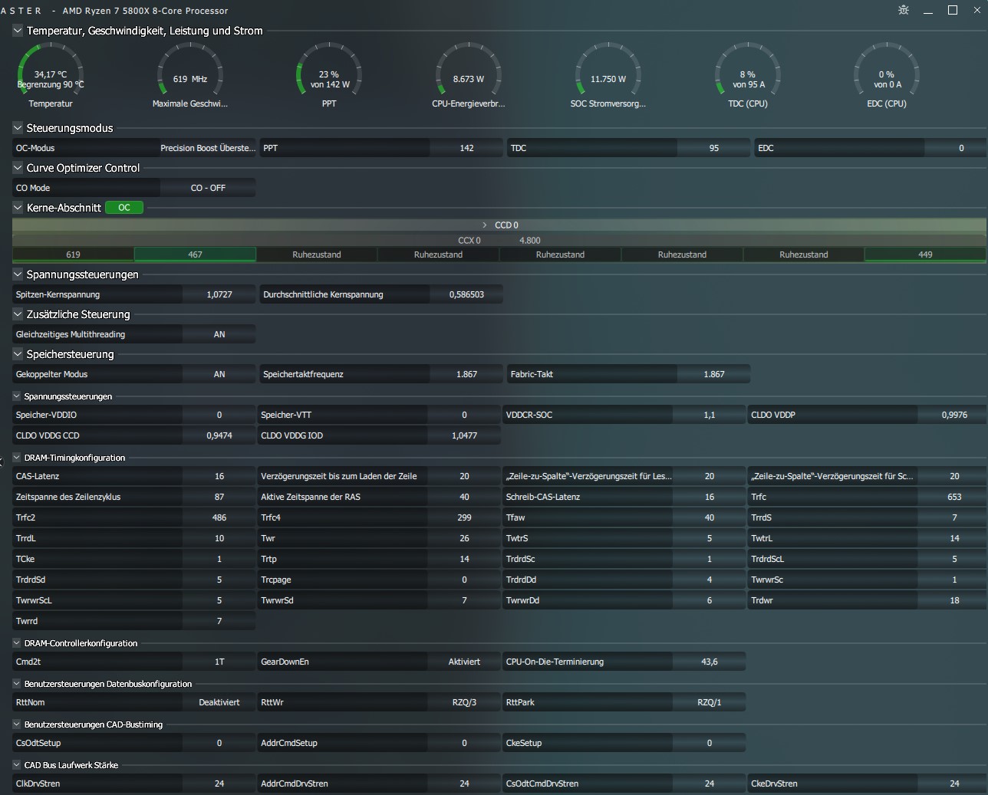Click the CLDO VDDP value 0,9976
This screenshot has height=795, width=988.
952,415
